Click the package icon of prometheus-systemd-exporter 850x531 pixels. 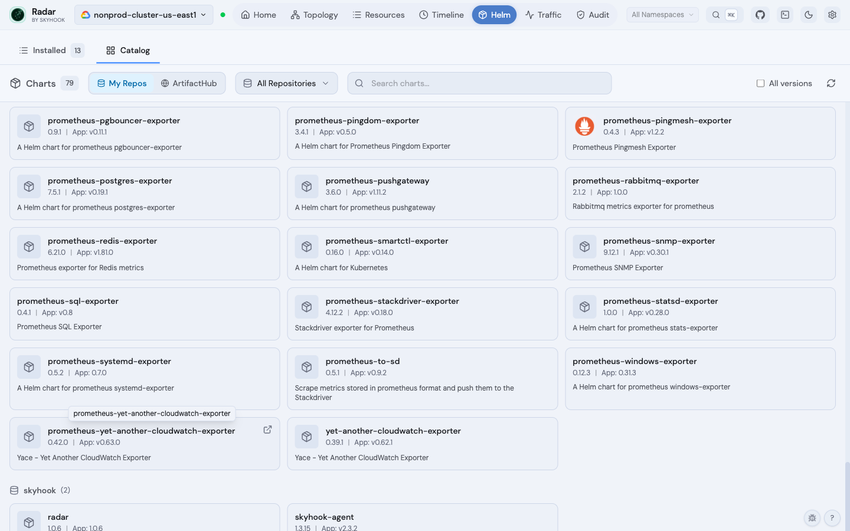29,367
